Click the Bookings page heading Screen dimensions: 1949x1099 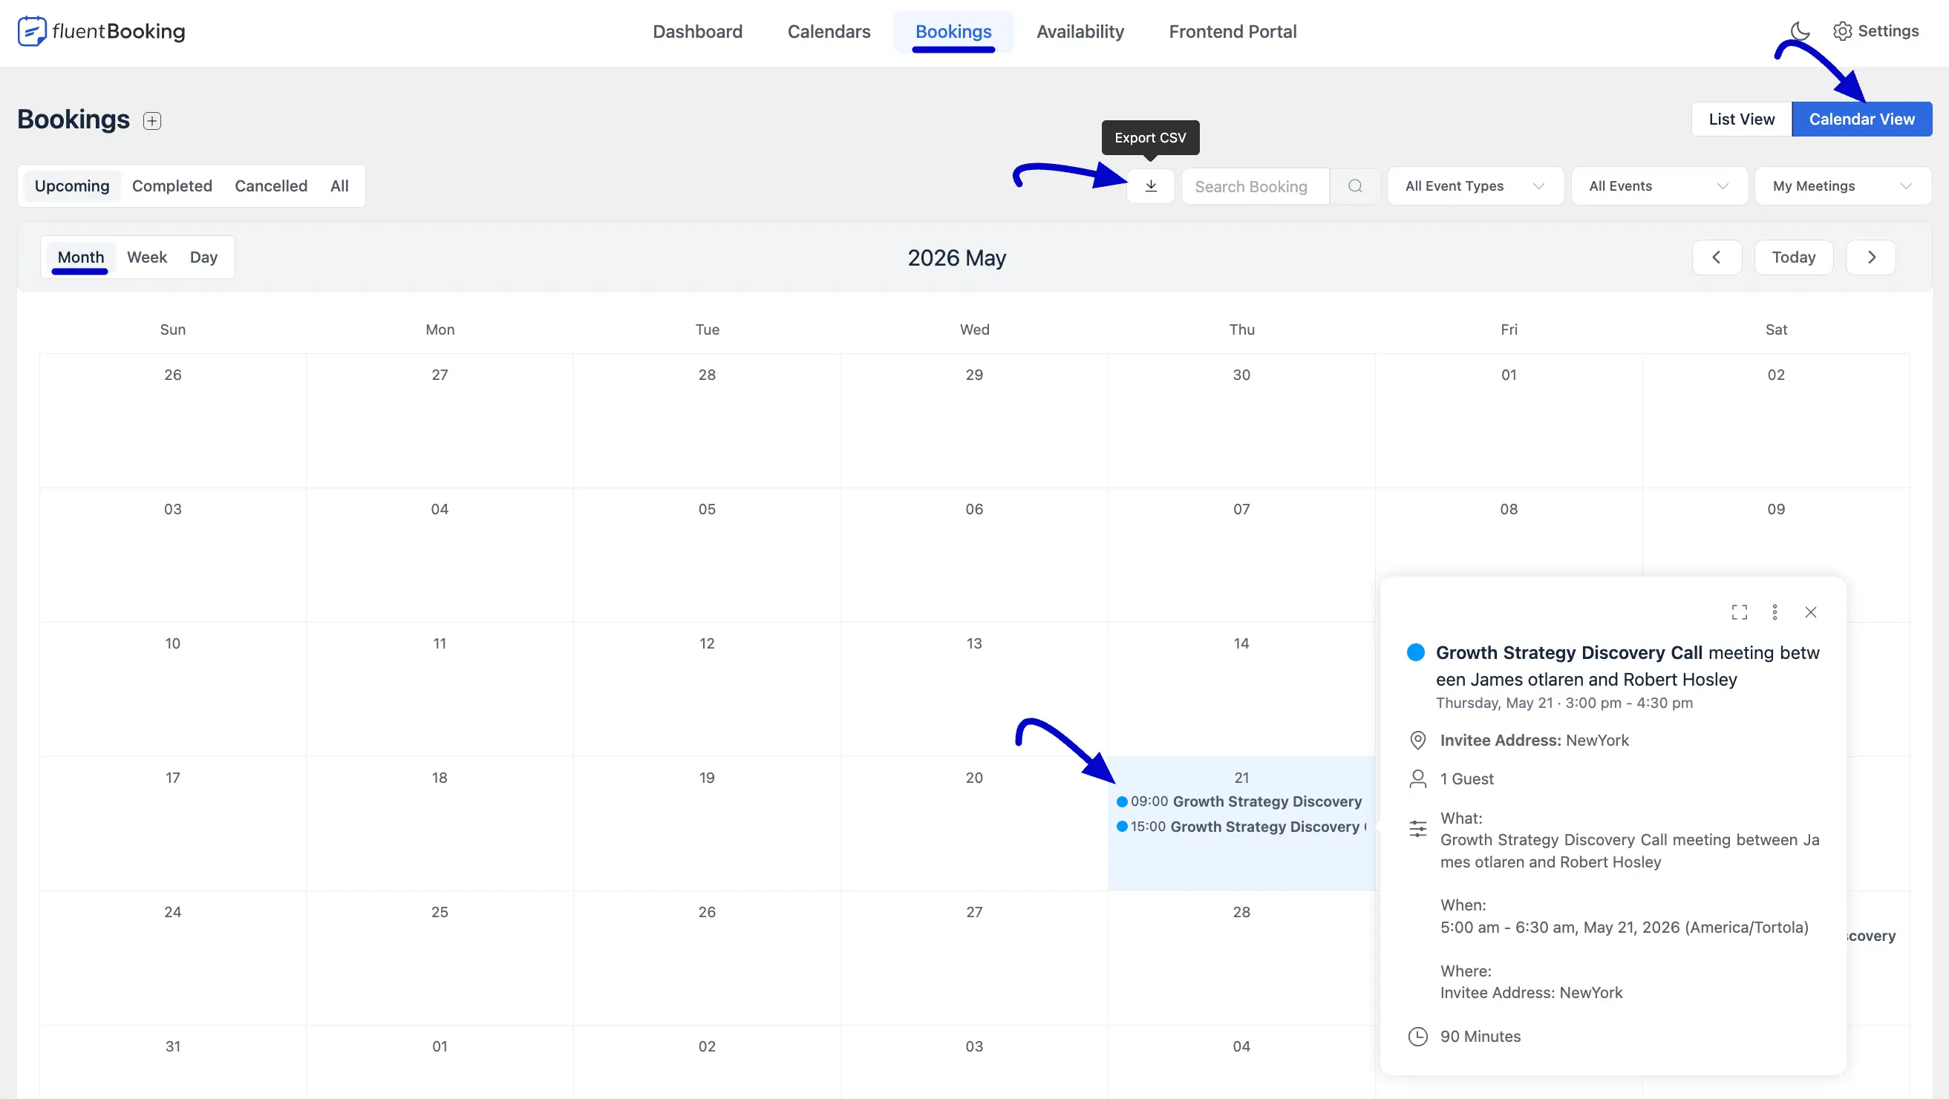click(74, 119)
